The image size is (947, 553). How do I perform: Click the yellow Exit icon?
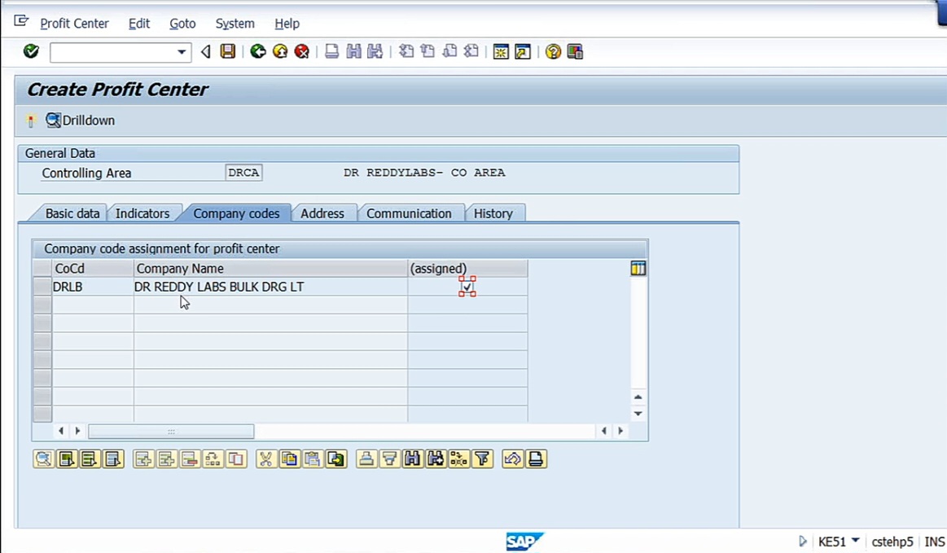279,51
